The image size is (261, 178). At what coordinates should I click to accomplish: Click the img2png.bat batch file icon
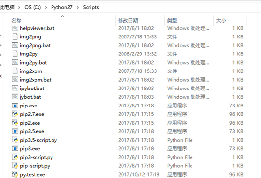pos(15,45)
